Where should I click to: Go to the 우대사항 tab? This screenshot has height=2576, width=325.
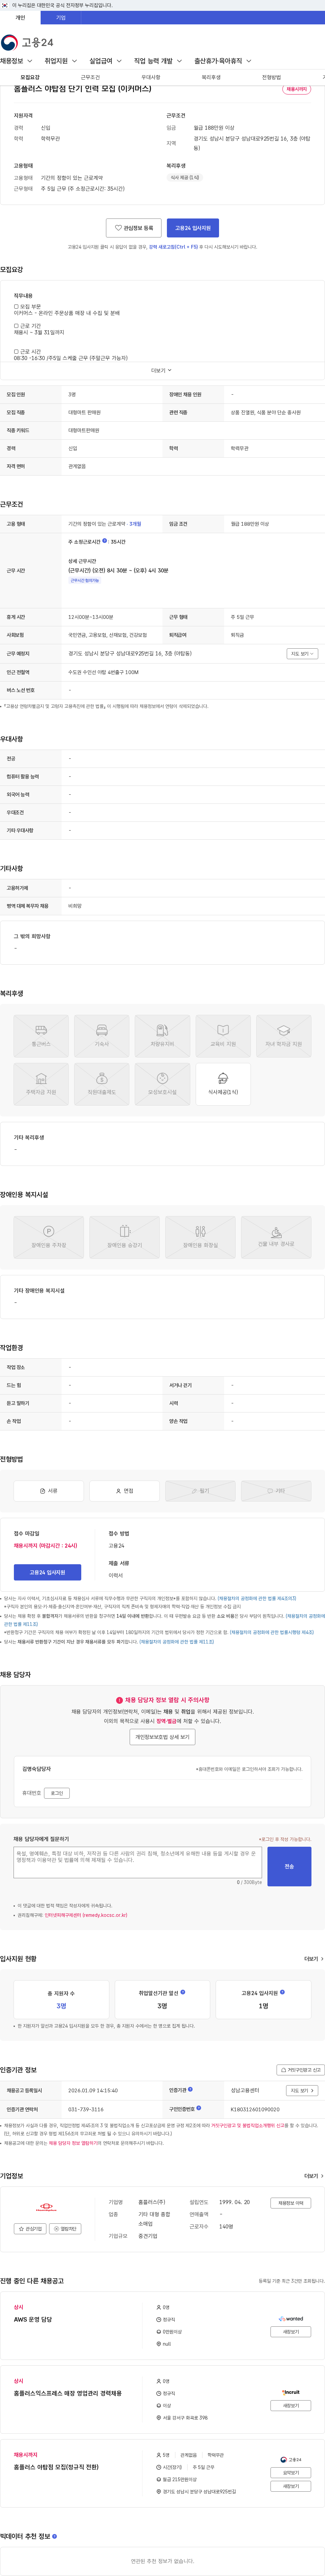pyautogui.click(x=151, y=77)
